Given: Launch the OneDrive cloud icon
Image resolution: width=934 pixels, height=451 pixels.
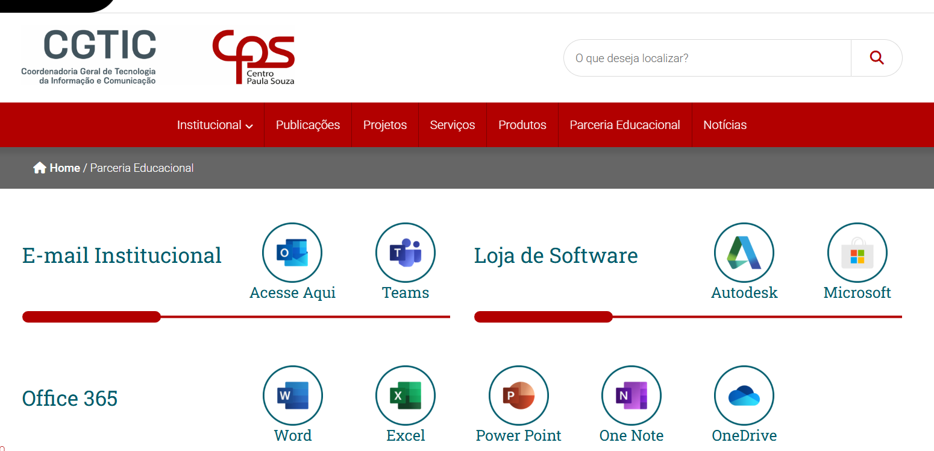Looking at the screenshot, I should (x=744, y=396).
